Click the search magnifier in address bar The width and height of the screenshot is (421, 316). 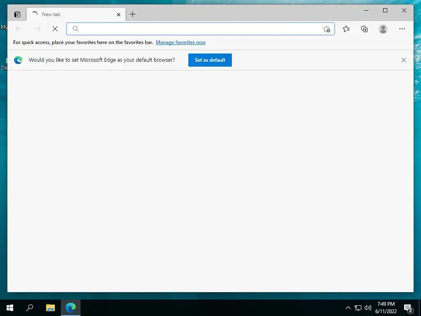coord(76,29)
